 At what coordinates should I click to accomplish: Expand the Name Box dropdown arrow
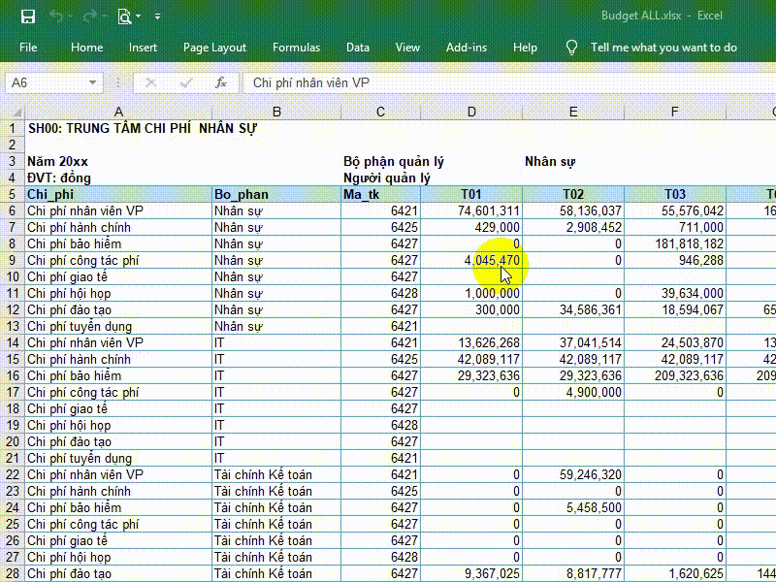(93, 83)
